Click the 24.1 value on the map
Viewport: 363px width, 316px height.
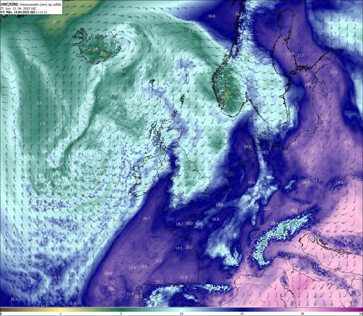click(x=308, y=84)
